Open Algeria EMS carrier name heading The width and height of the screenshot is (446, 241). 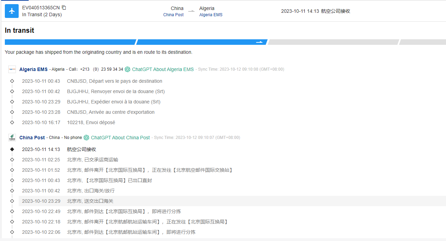click(x=34, y=69)
